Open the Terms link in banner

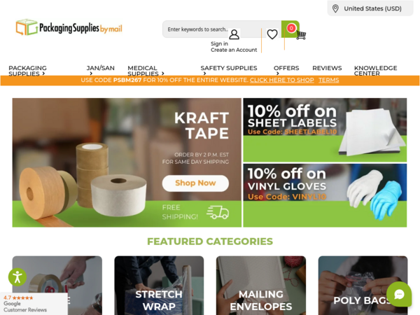tap(329, 80)
